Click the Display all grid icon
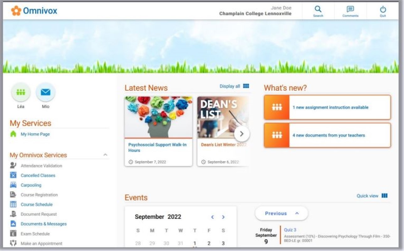Screen dimensions: 404x251 click(246, 86)
